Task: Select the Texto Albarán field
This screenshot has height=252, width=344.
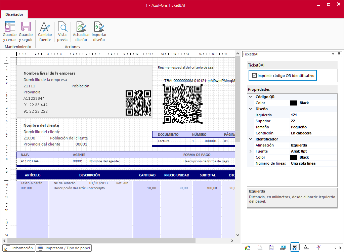Action: tap(31, 183)
